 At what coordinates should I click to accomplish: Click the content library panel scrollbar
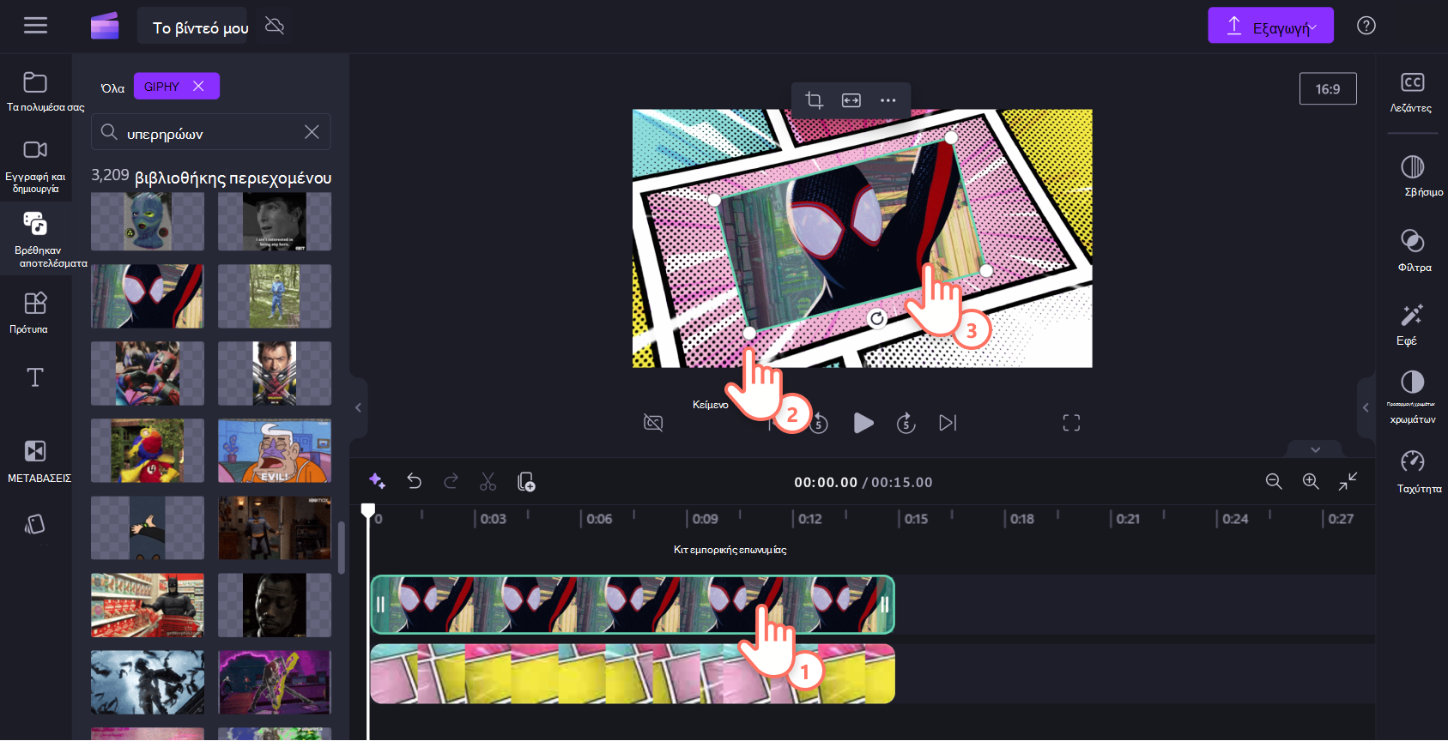pos(342,548)
